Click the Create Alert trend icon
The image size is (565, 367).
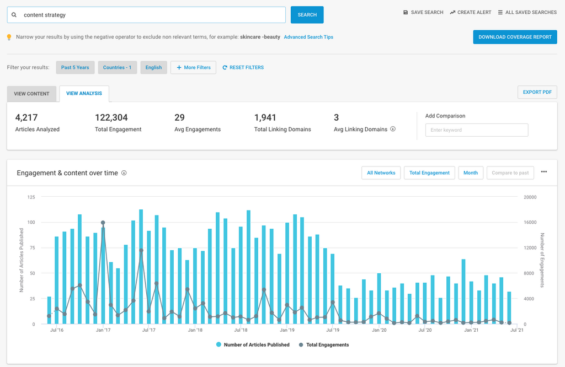[452, 12]
